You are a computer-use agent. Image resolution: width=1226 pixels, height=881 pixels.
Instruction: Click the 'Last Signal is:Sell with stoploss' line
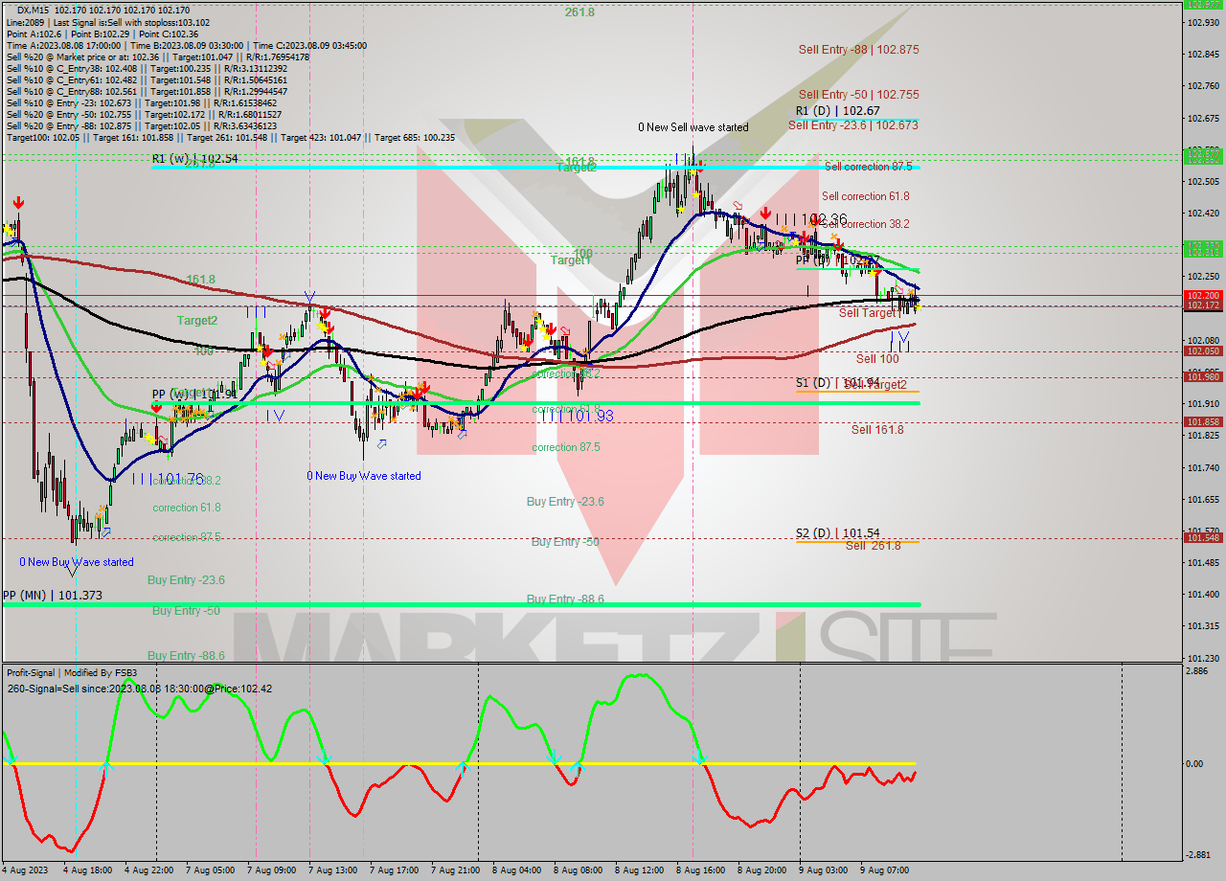pos(109,22)
